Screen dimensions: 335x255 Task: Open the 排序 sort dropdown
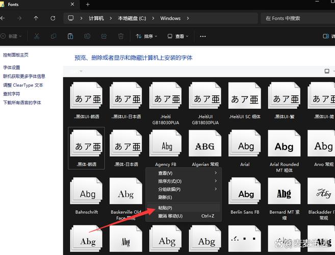click(147, 37)
